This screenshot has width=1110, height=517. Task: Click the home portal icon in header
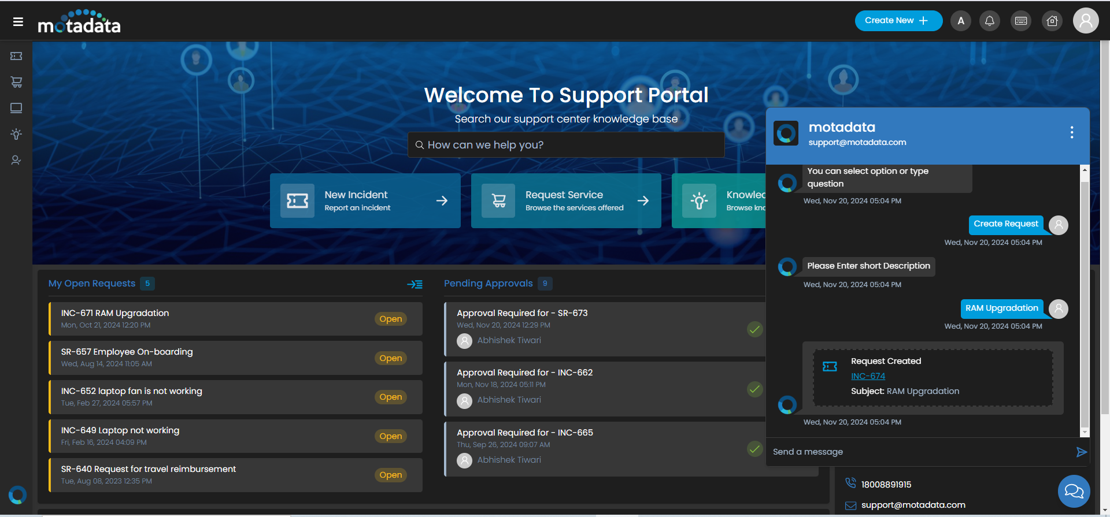[x=1052, y=21]
